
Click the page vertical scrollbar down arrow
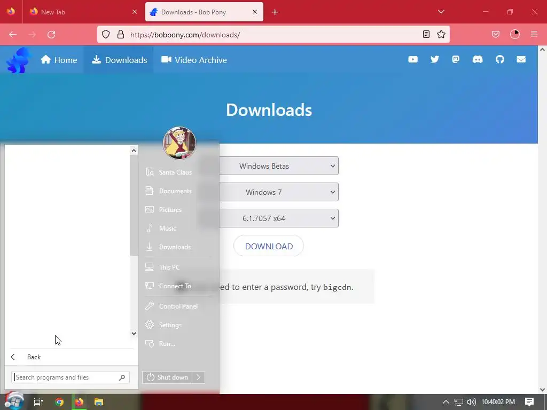point(542,390)
